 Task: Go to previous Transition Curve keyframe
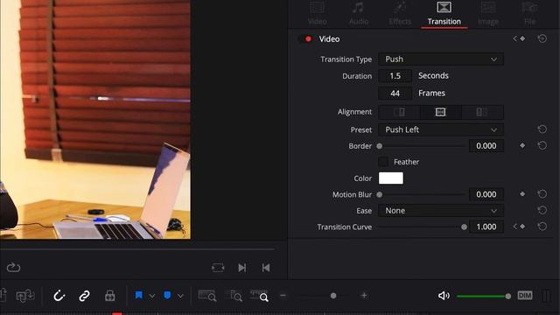click(514, 227)
